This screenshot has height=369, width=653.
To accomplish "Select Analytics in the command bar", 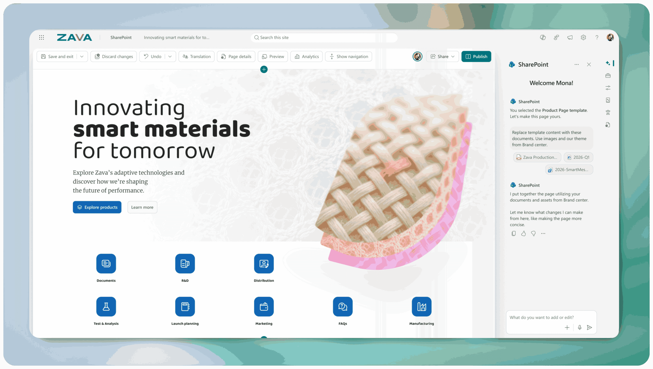I will click(306, 57).
